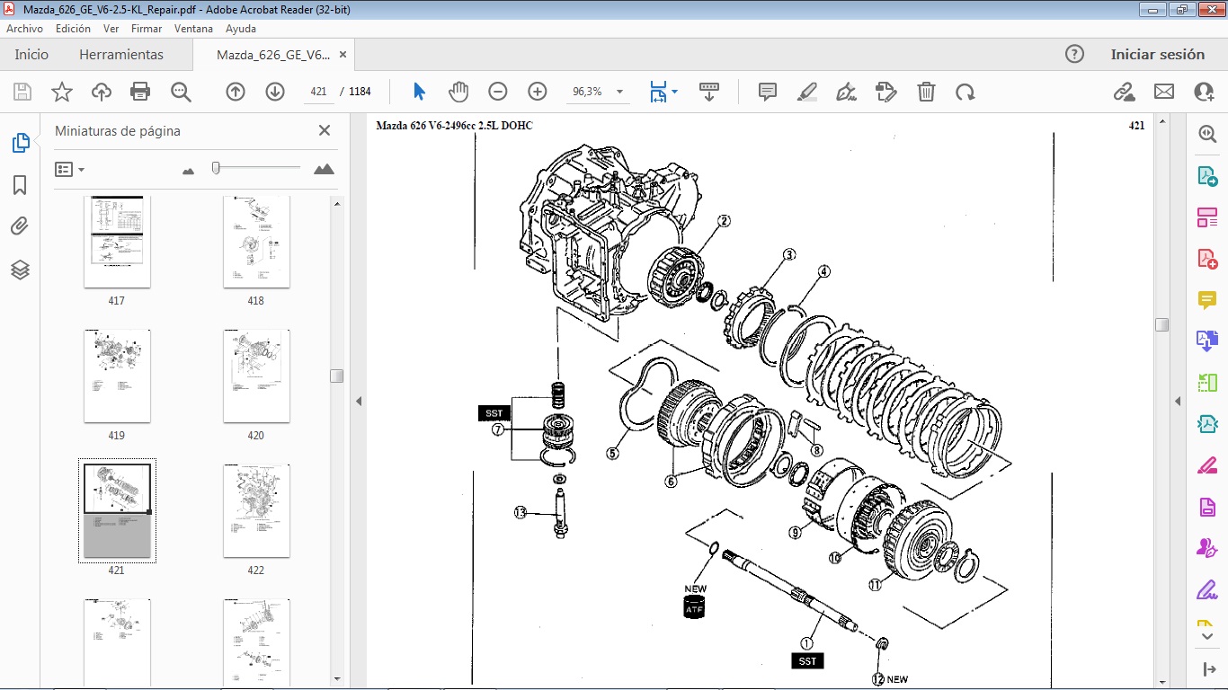Open the Export PDF tool in right pane
The width and height of the screenshot is (1228, 690).
(1207, 175)
